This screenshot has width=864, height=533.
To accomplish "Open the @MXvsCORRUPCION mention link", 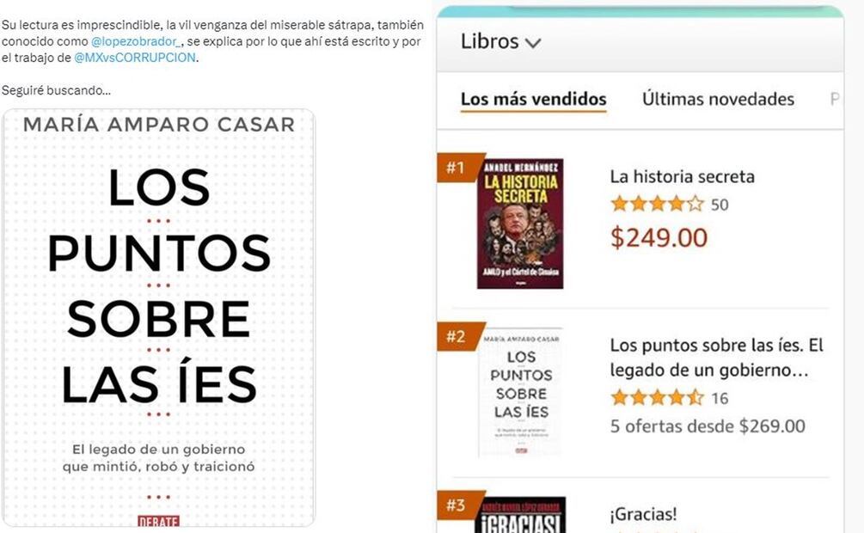I will (x=135, y=58).
